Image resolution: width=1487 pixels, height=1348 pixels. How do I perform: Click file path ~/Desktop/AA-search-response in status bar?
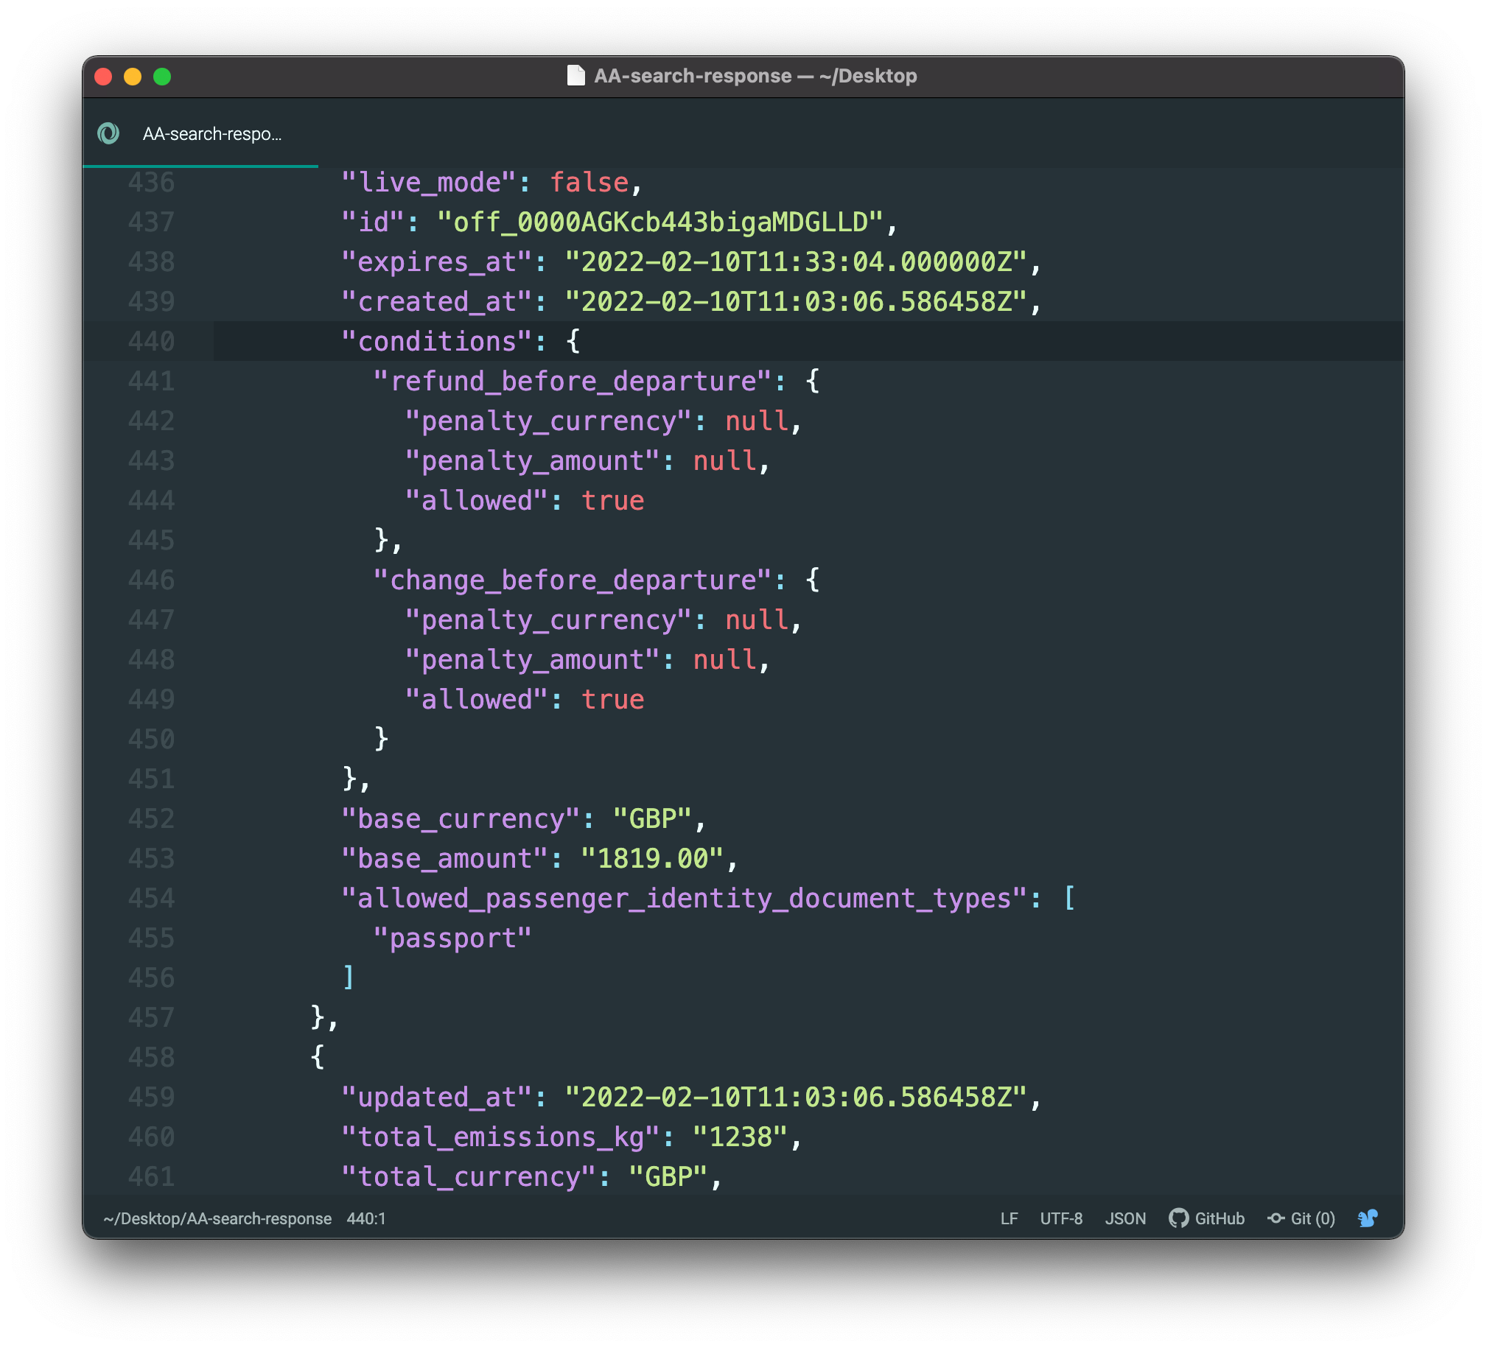(217, 1218)
